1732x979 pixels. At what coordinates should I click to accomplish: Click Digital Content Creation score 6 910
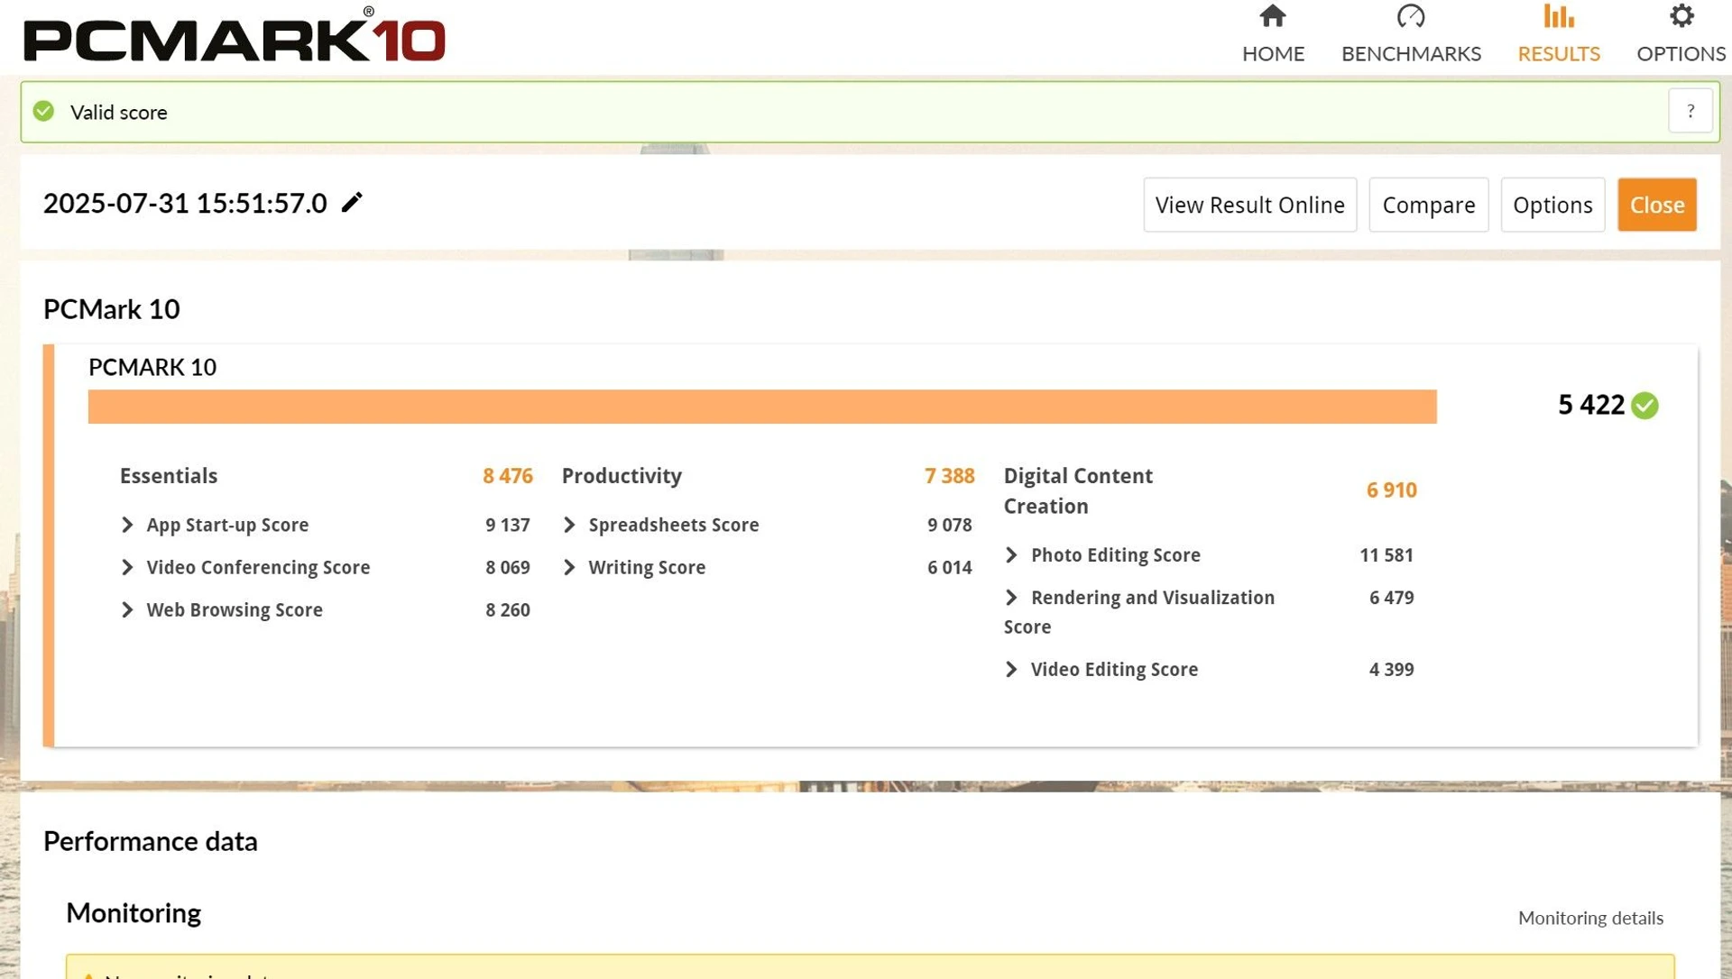click(x=1391, y=490)
